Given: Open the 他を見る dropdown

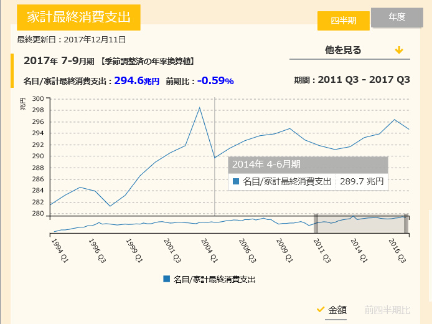Looking at the screenshot, I should [350, 50].
